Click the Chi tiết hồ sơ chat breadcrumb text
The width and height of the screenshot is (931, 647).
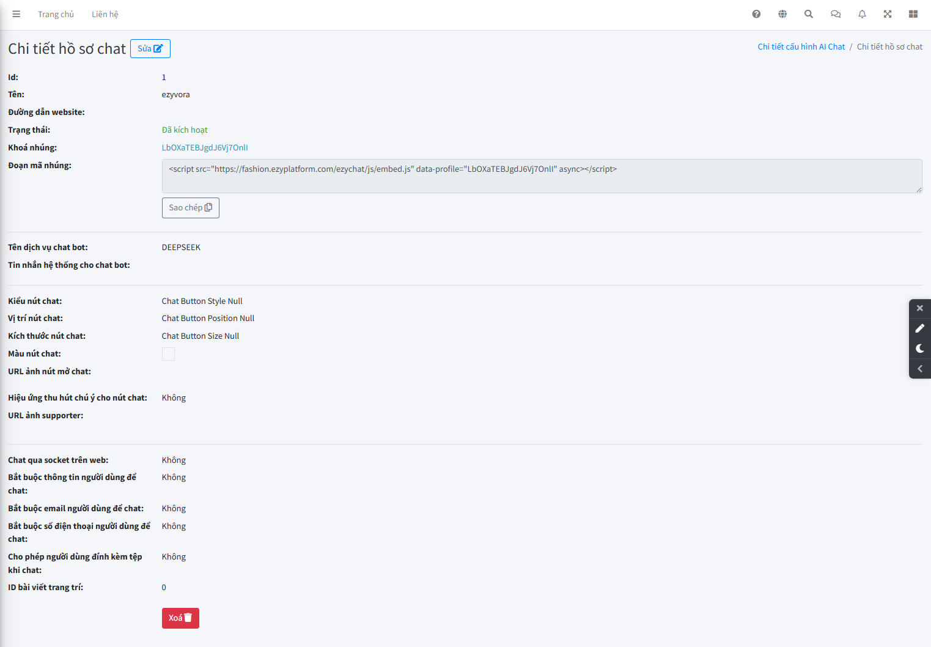coord(889,46)
